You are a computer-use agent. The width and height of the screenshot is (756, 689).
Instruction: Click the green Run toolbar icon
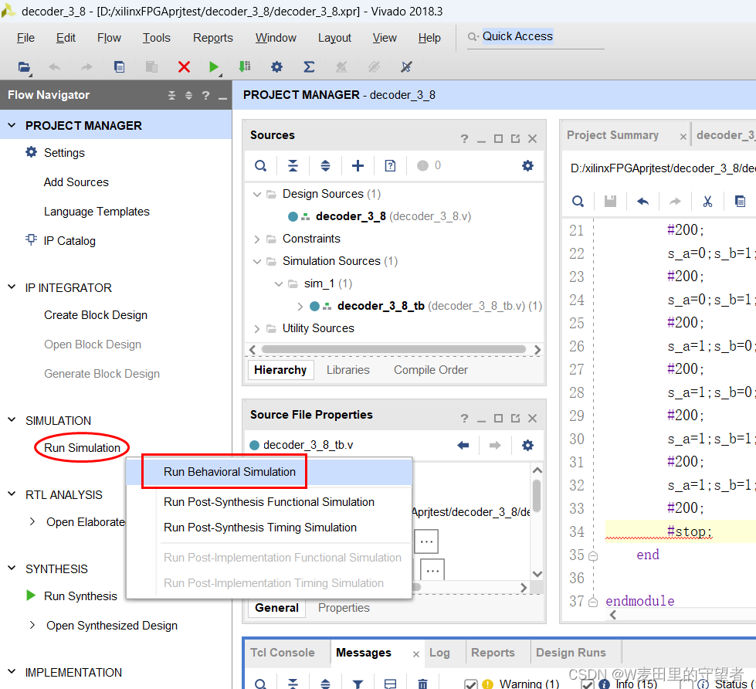(x=214, y=67)
